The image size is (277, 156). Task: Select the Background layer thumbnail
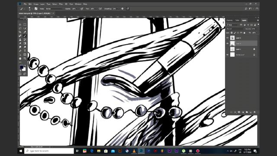click(232, 55)
